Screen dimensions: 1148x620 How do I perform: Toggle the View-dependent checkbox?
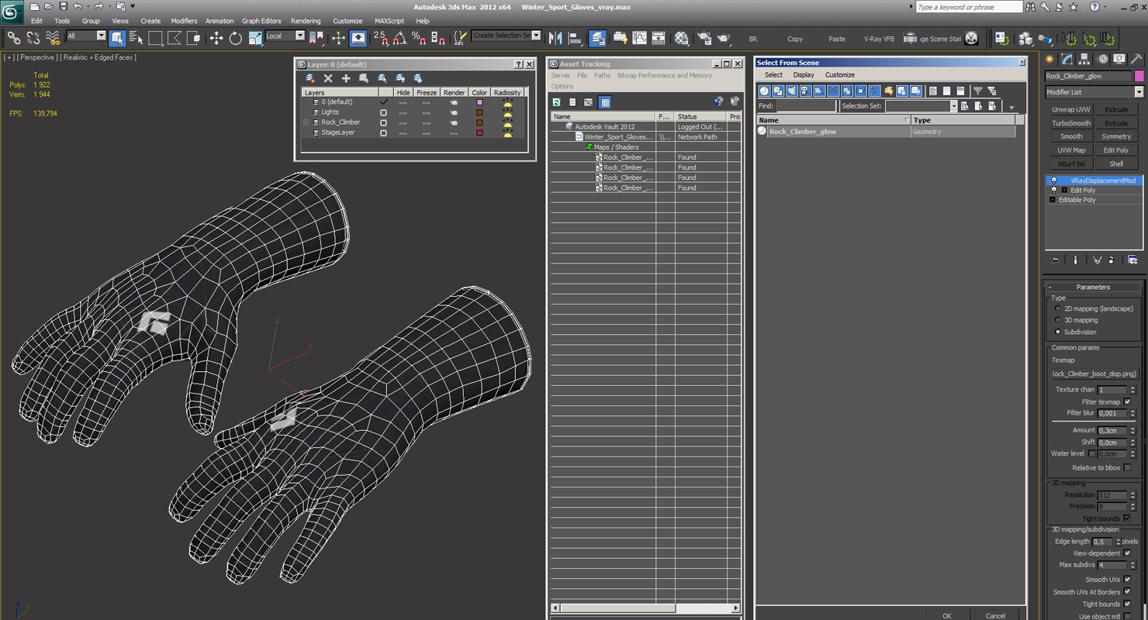click(x=1127, y=553)
